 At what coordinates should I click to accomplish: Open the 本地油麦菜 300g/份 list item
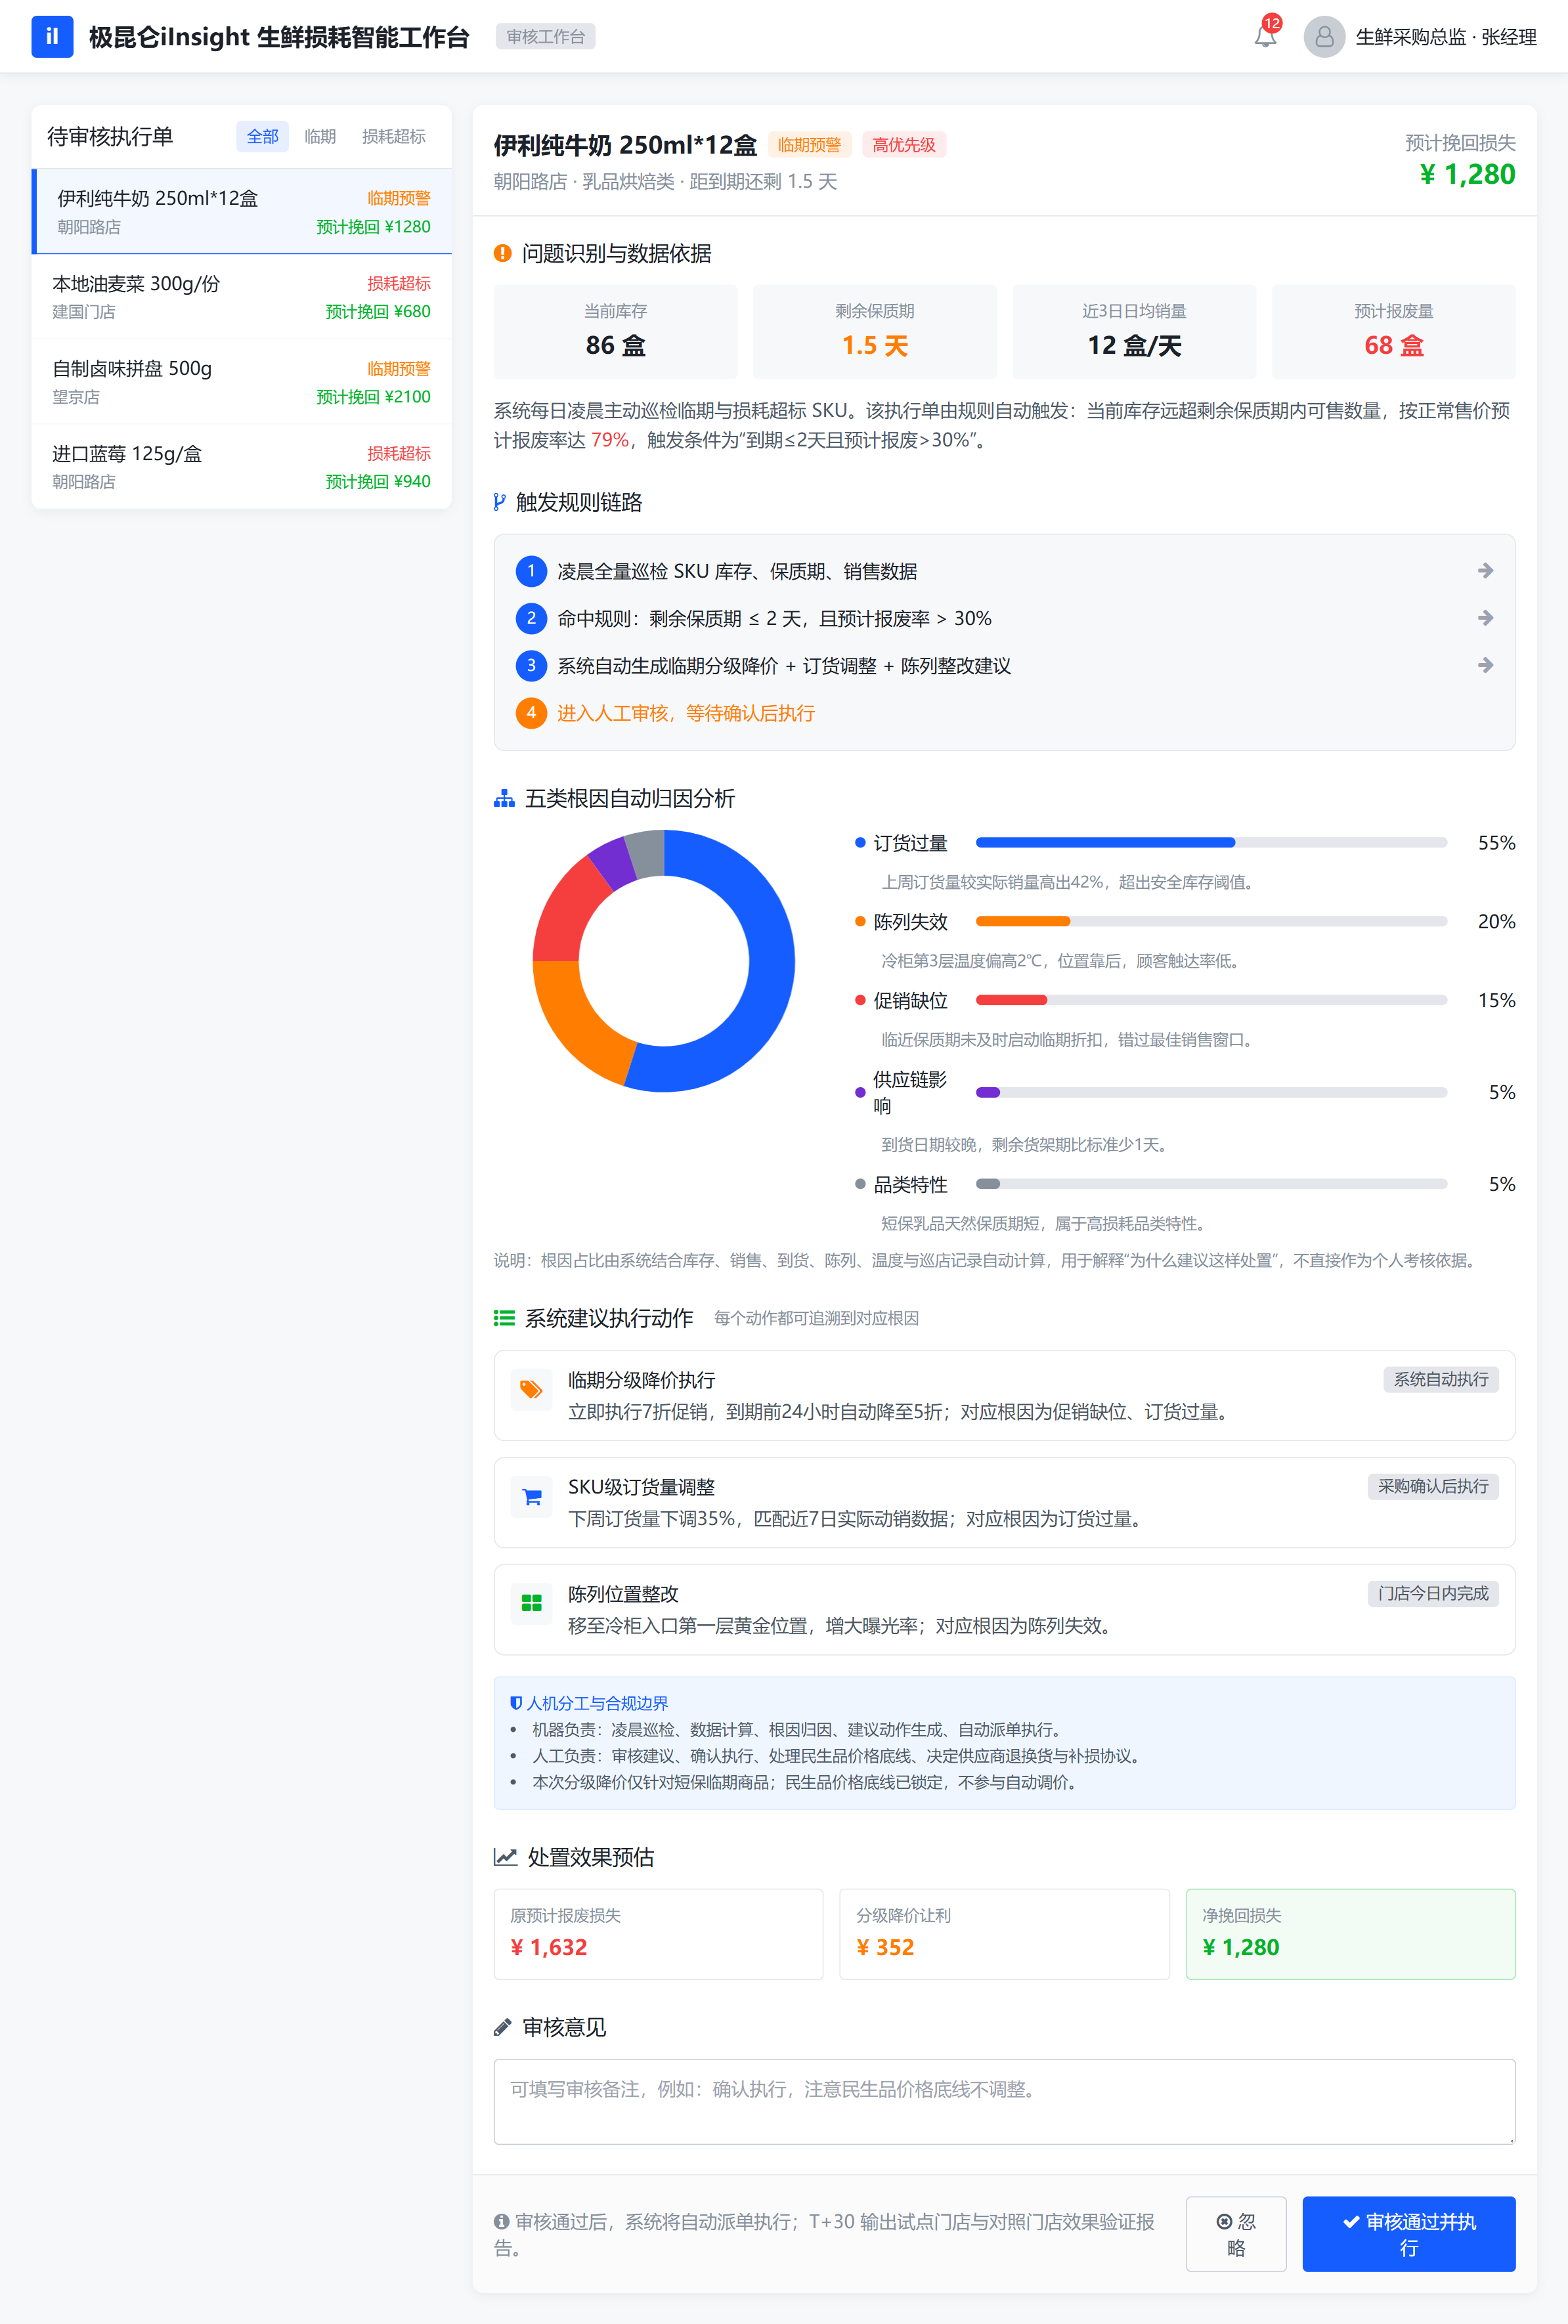[242, 297]
